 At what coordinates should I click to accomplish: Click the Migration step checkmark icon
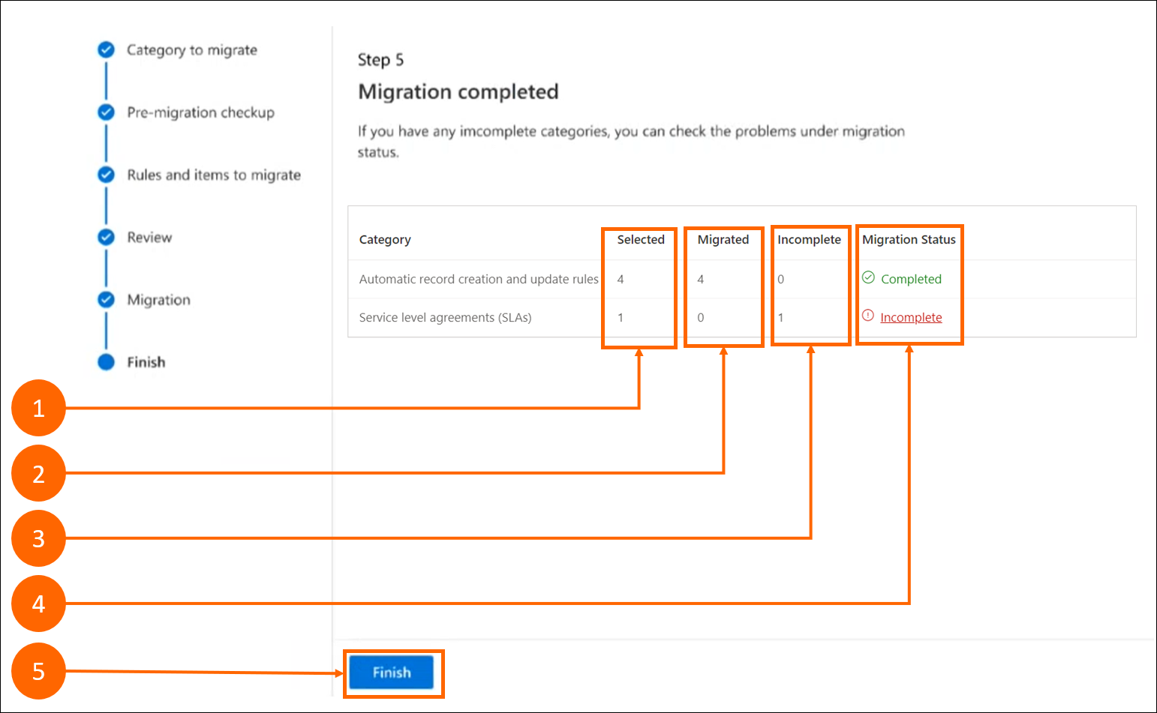107,299
